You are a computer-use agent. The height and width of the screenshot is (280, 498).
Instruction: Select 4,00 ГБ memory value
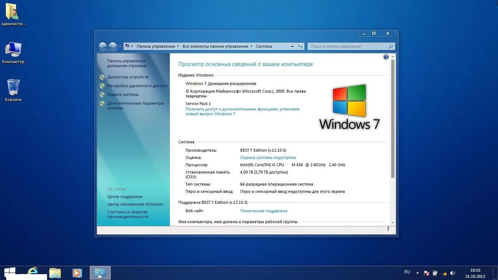click(x=264, y=172)
